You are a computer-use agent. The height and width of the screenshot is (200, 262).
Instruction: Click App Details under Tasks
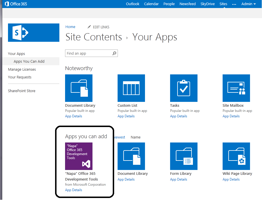178,116
